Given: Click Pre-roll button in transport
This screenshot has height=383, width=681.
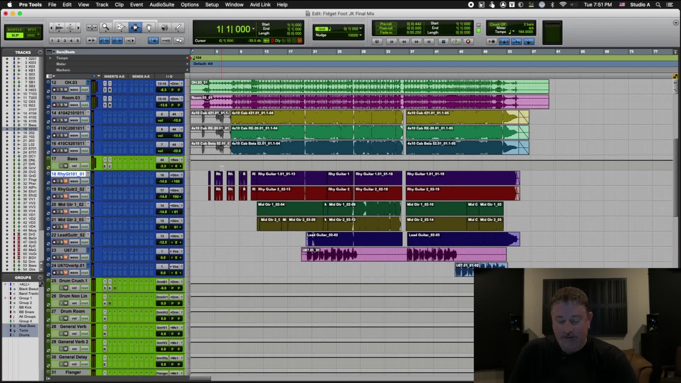Looking at the screenshot, I should pyautogui.click(x=386, y=24).
